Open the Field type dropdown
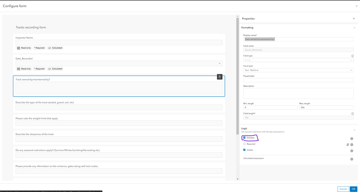This screenshot has height=192, width=360. tap(298, 60)
